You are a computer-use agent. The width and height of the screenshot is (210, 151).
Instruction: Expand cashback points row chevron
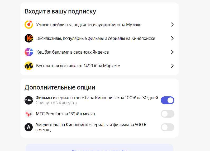point(172,52)
